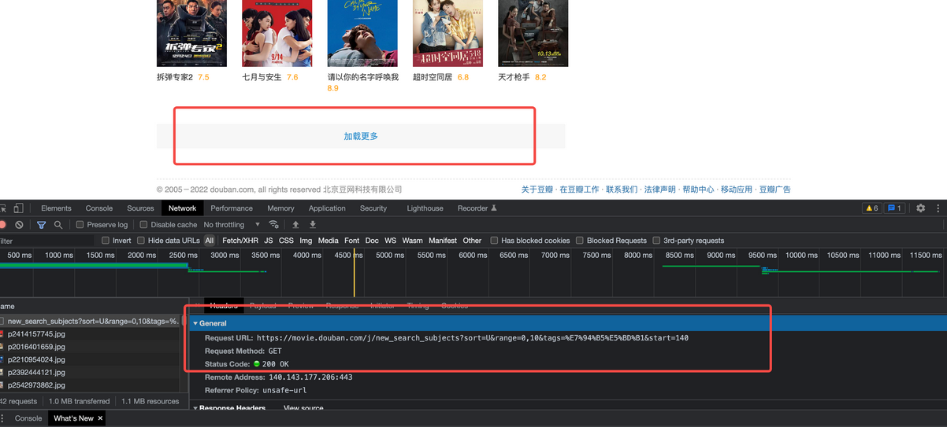Screen dimensions: 947x427
Task: Select the p2542973862.jpg request row
Action: (92, 385)
